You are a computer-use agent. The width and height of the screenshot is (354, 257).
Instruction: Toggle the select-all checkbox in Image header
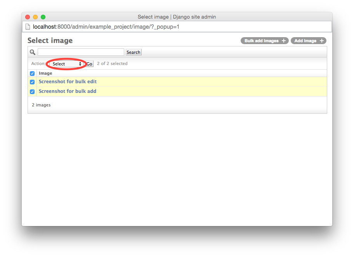coord(32,74)
